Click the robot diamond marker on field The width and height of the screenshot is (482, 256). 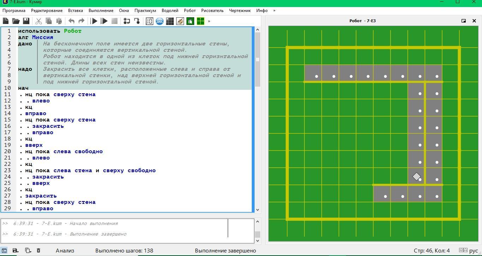click(417, 176)
